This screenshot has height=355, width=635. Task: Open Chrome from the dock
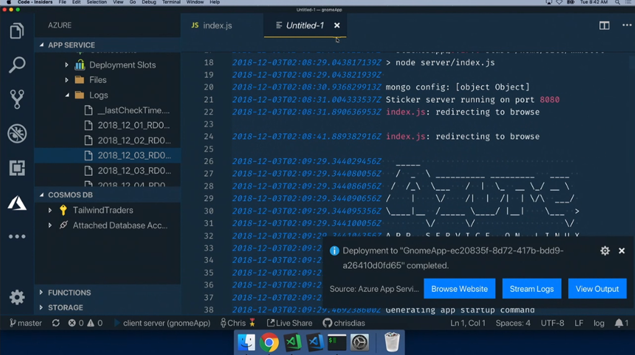269,342
